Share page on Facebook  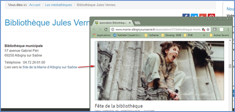tap(186, 16)
